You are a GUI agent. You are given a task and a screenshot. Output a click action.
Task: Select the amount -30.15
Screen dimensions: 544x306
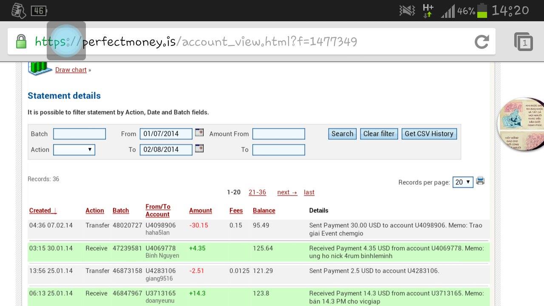198,225
